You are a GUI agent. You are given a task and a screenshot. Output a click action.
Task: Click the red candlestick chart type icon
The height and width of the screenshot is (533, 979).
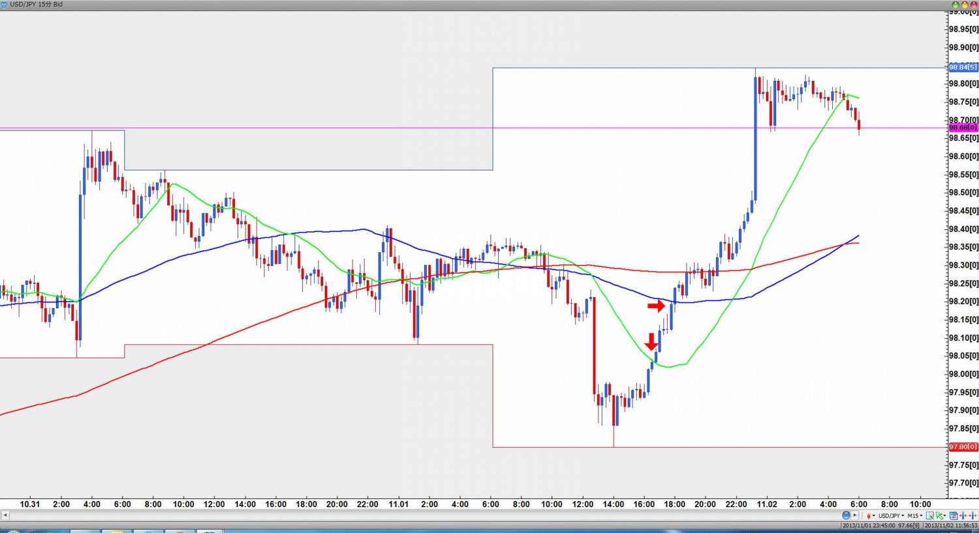point(869,515)
